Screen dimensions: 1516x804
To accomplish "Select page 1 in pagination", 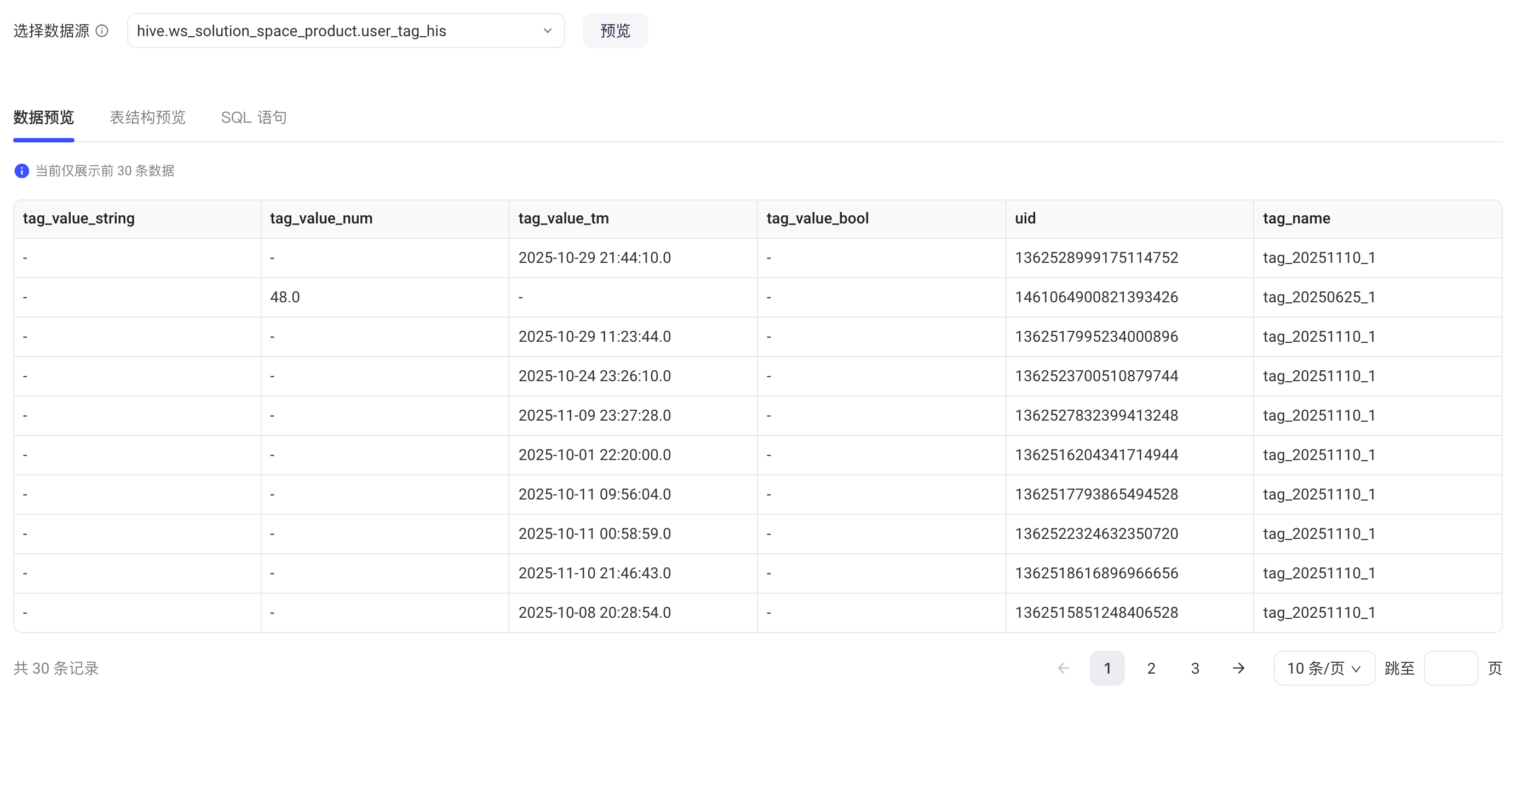I will click(1107, 668).
